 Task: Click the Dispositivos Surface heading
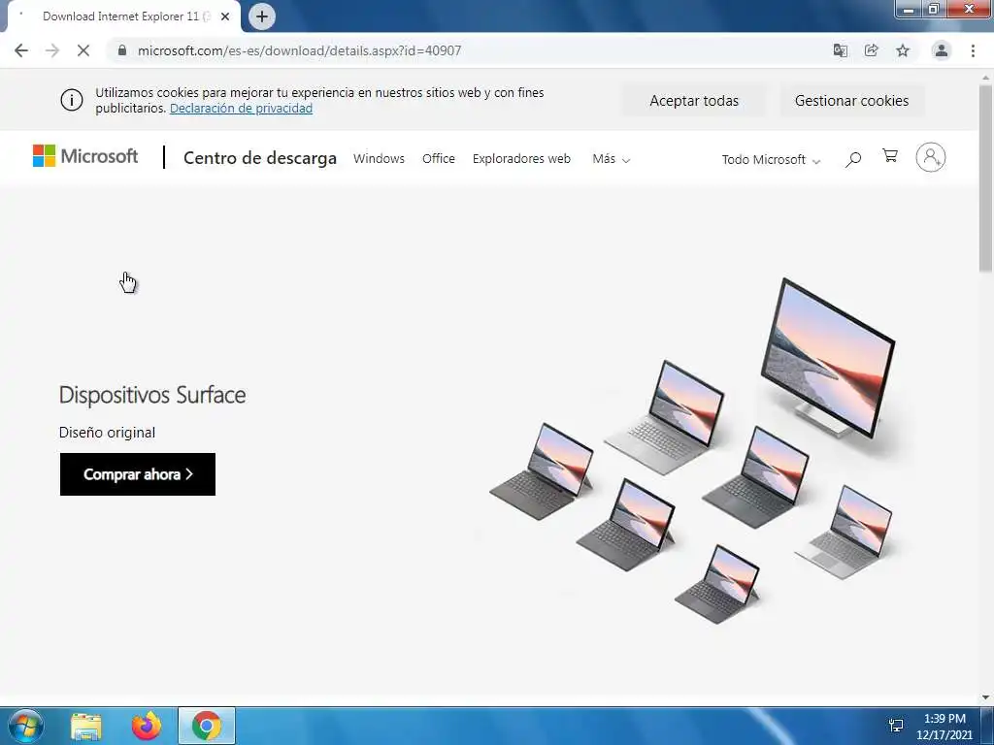152,395
